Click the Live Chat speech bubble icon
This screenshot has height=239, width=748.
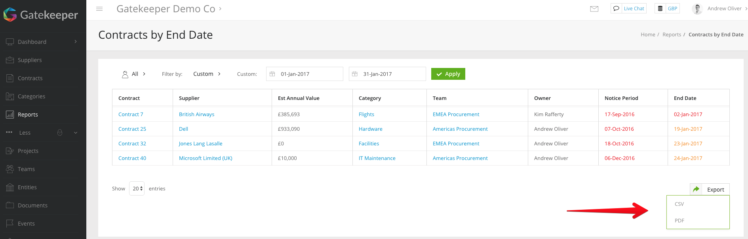coord(616,8)
